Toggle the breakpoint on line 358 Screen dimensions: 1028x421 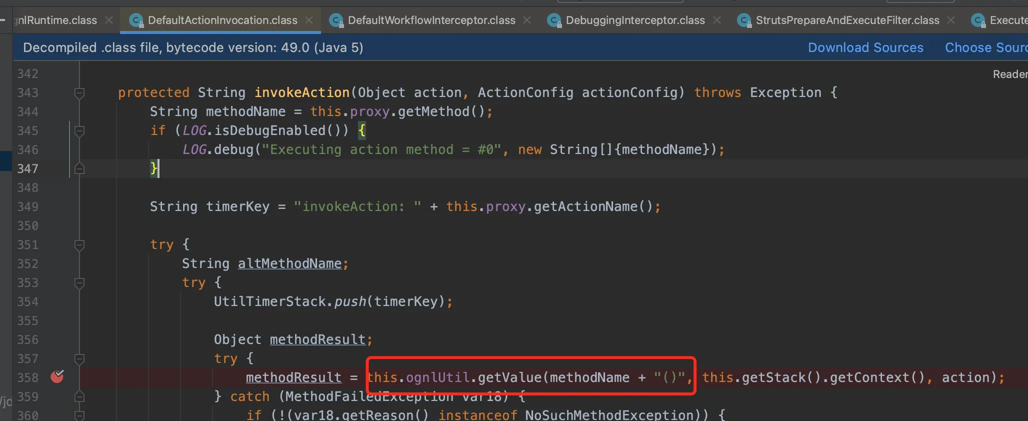tap(57, 377)
